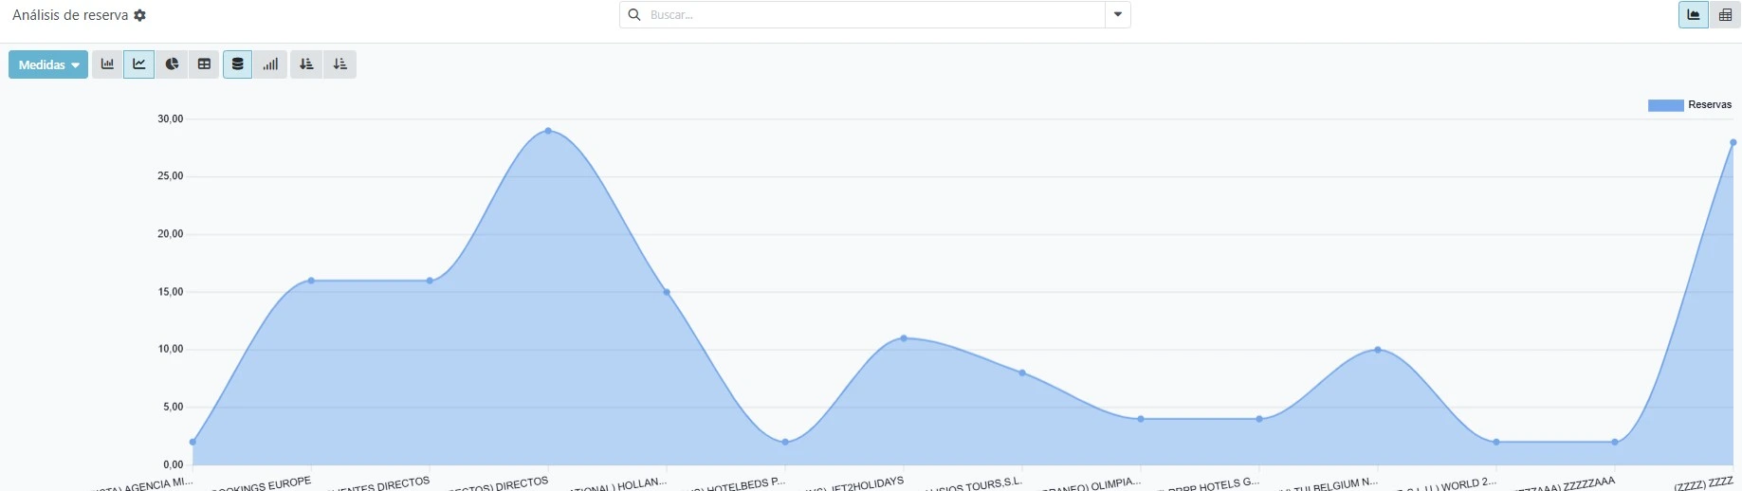Click the data point above TOURS,S.L.
Screen dimensions: 1742x491
1022,373
